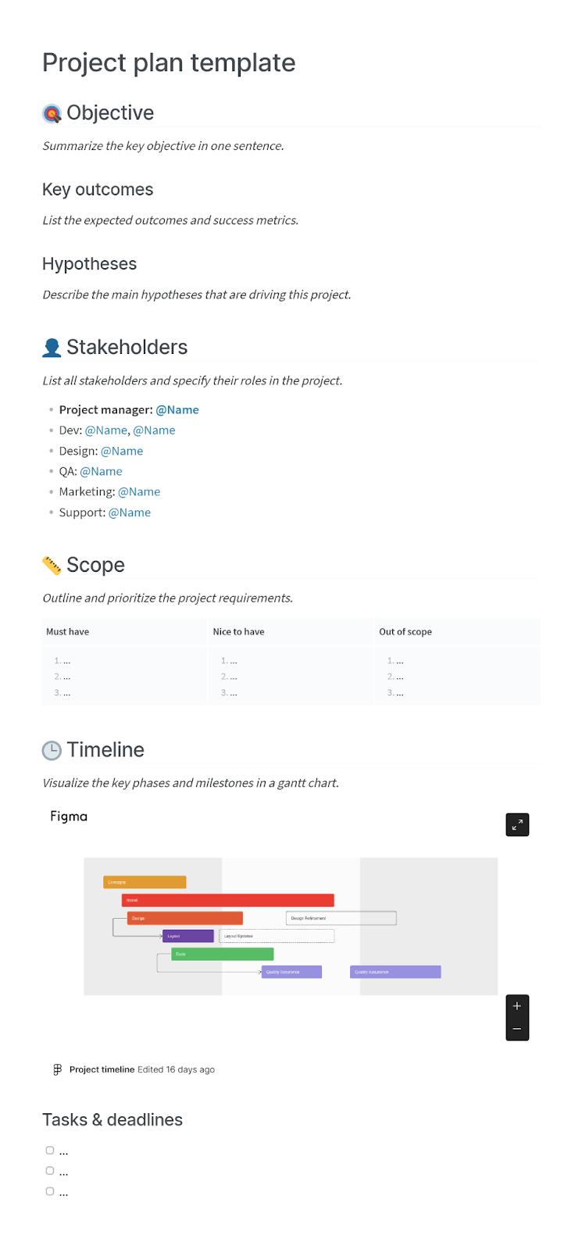Zoom out of the Figma timeline
This screenshot has height=1250, width=582.
click(x=517, y=1029)
